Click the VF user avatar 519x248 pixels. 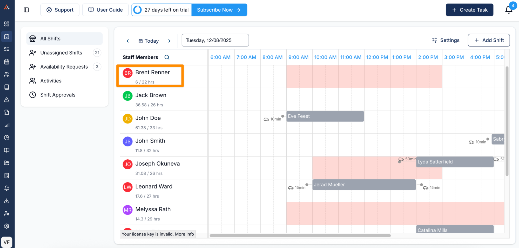pos(7,242)
